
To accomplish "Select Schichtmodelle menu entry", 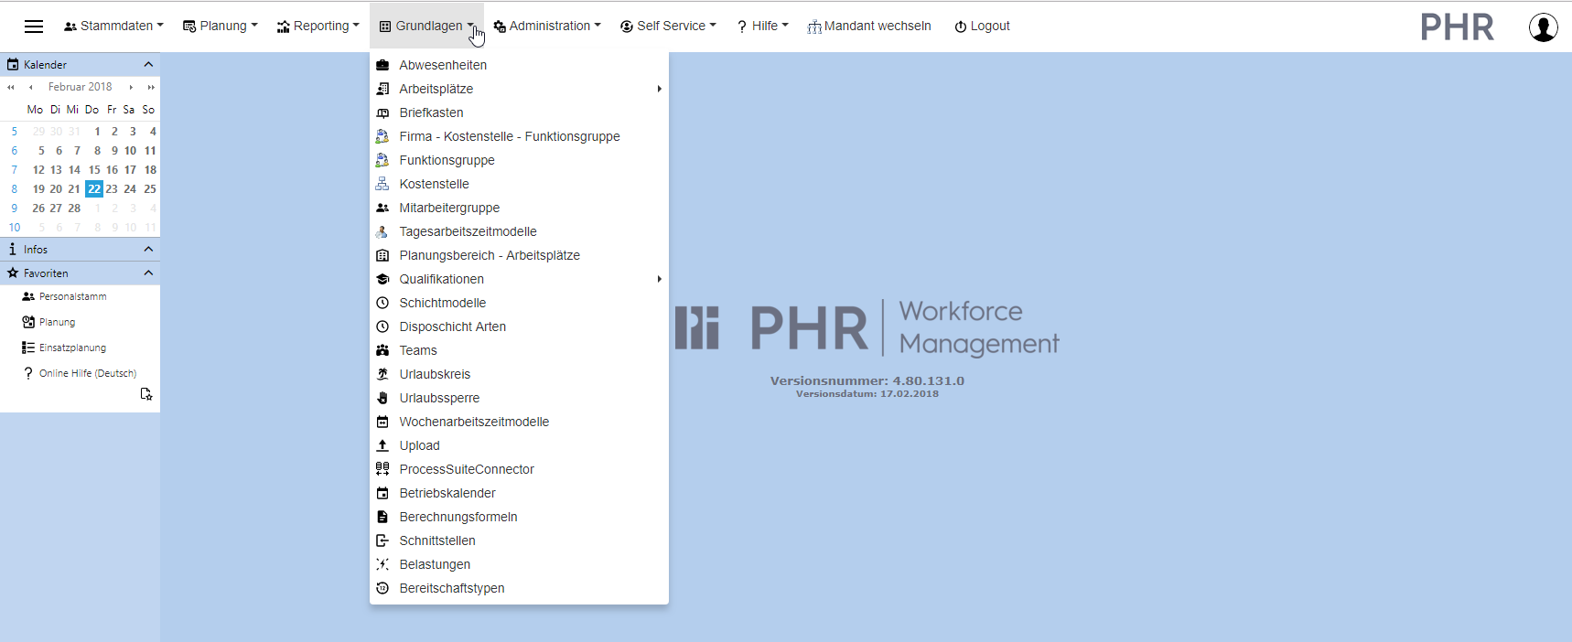I will [x=519, y=303].
